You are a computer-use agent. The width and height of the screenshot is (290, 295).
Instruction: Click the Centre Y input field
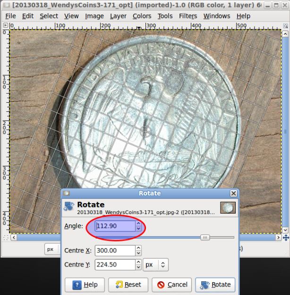[115, 265]
